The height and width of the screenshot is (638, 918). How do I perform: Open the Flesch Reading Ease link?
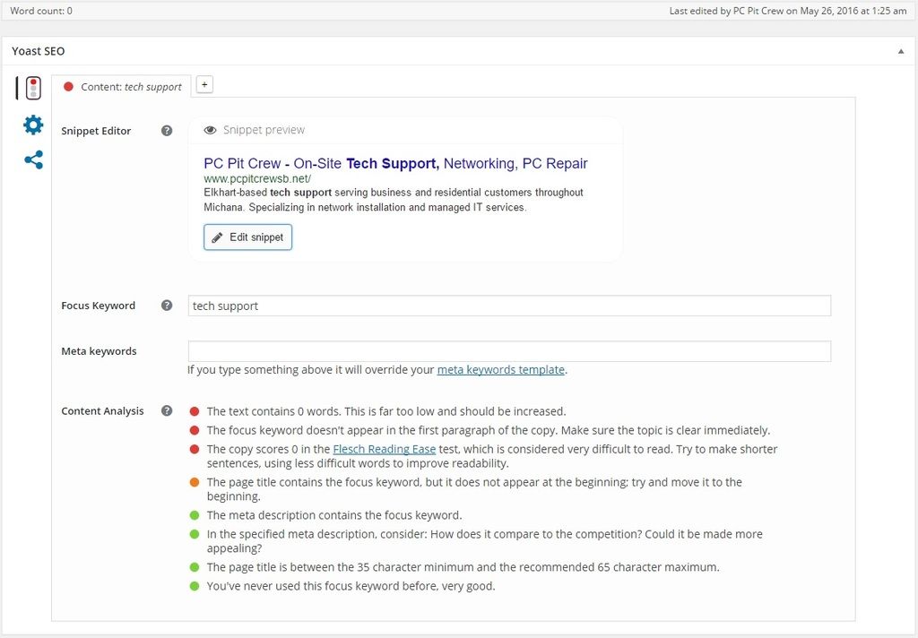tap(384, 449)
